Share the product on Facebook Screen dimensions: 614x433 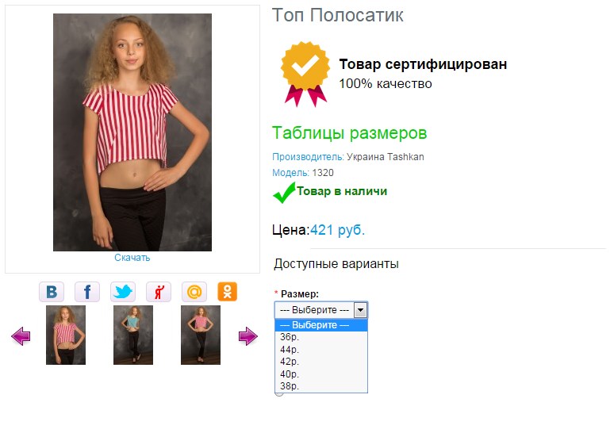pos(87,292)
